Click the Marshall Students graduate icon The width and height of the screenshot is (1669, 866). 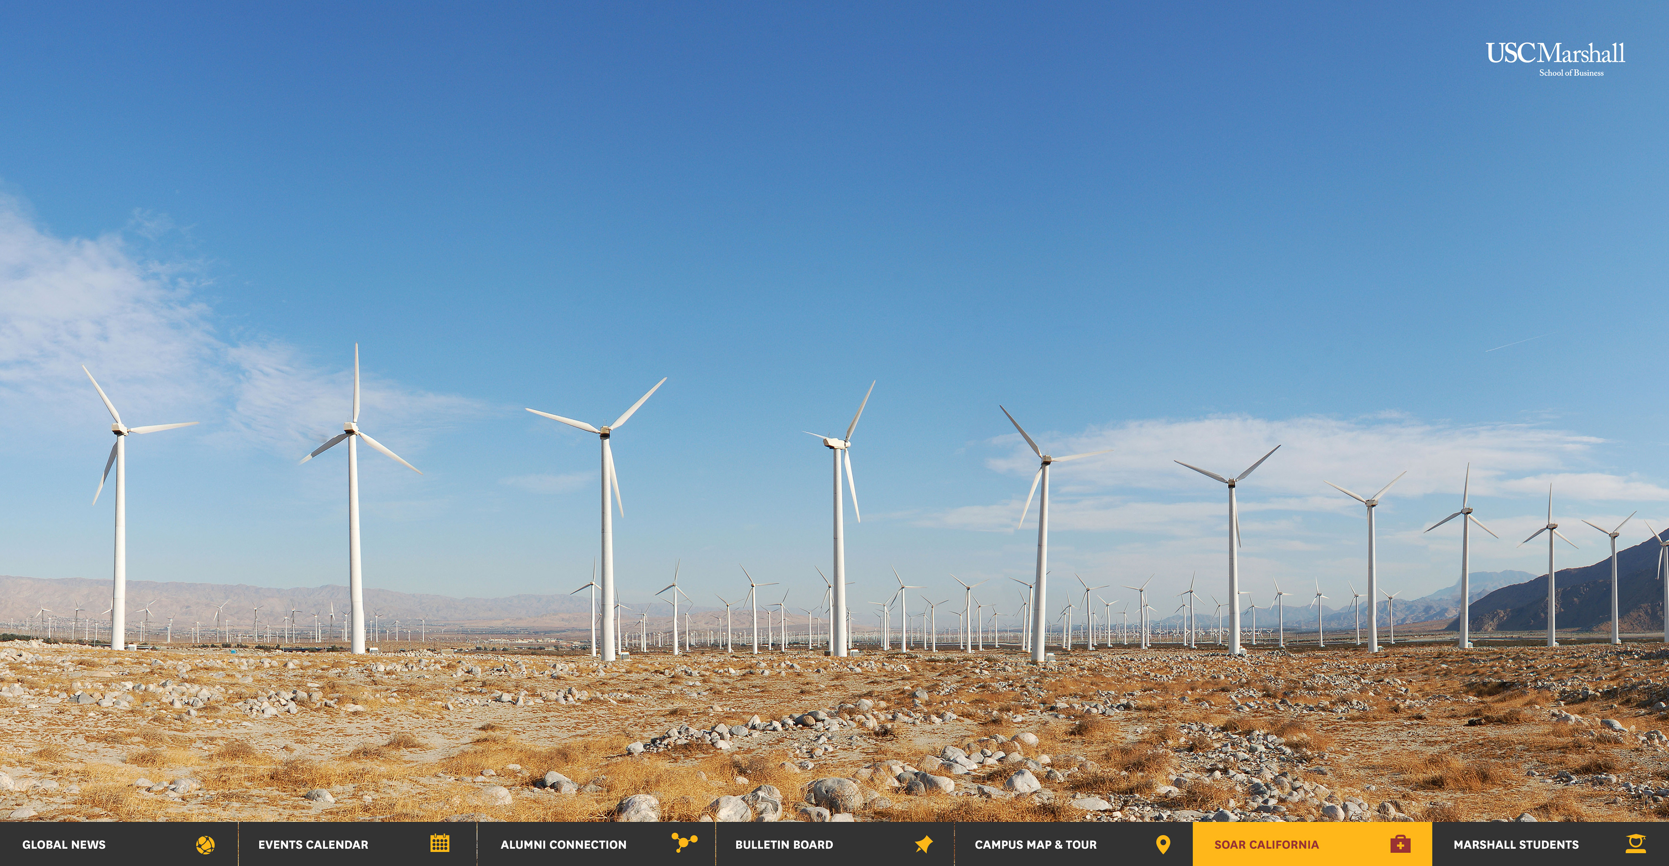pos(1635,843)
